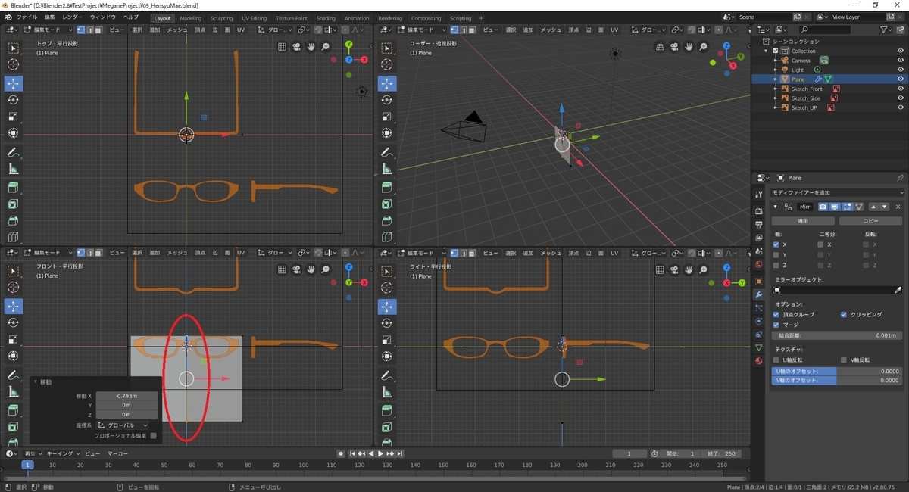Toggle camera view in the top-left viewport

(296, 47)
